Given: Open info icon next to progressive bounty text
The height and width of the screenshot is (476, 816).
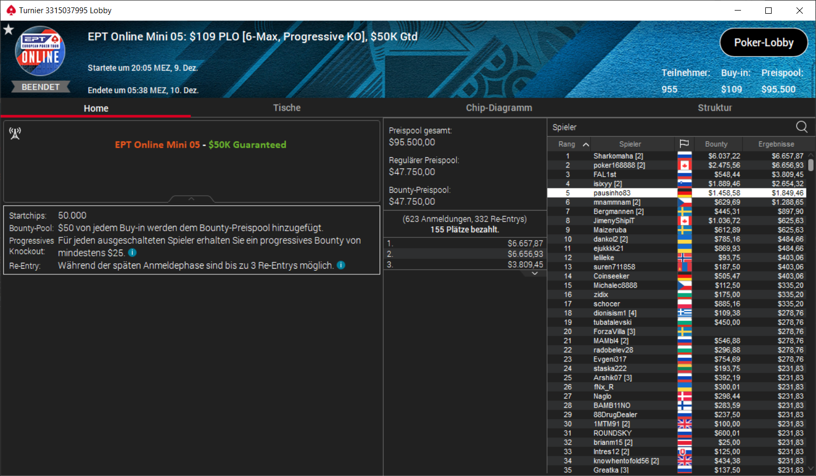Looking at the screenshot, I should tap(133, 253).
